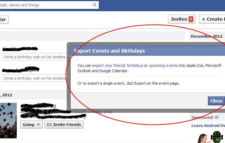Viewport: 225px width, 143px height.
Task: Click the search magnifier icon
Action: 94,5
